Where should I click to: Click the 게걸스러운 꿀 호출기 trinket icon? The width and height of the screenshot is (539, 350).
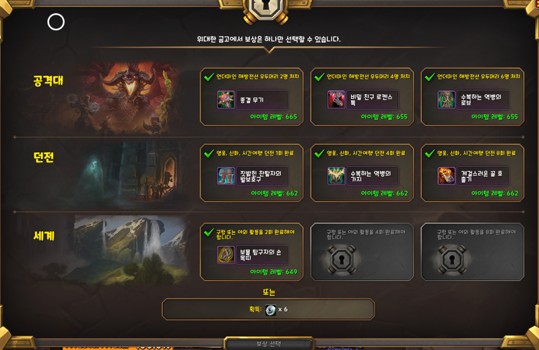447,176
